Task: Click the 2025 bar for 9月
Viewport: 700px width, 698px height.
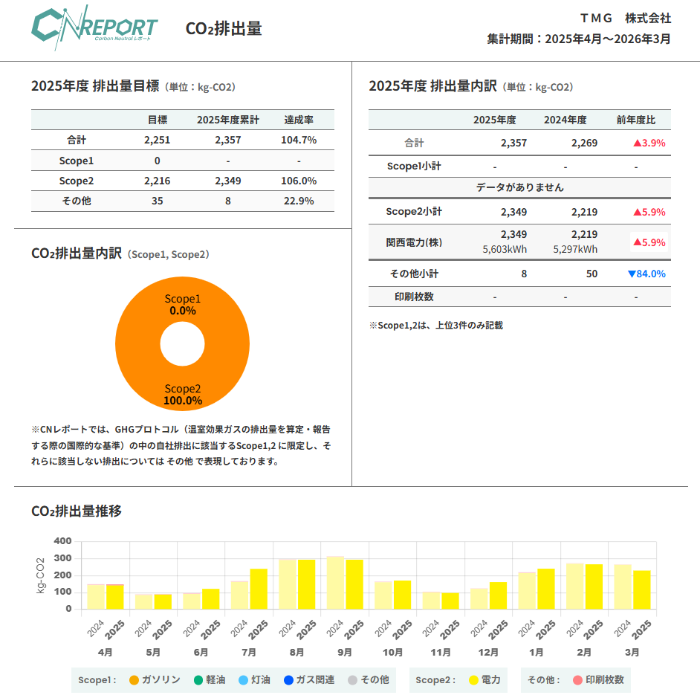Action: (x=354, y=584)
